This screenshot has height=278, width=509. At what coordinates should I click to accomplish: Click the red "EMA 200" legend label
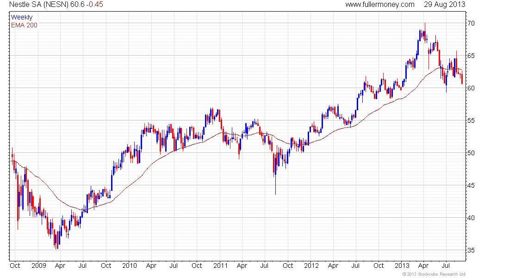click(25, 25)
